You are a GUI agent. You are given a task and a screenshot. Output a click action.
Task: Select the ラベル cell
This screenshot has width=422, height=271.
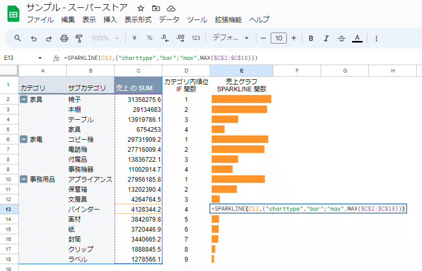(x=90, y=259)
